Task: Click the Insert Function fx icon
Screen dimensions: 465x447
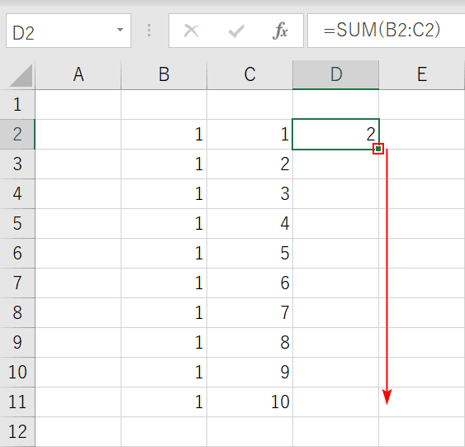Action: pos(280,31)
